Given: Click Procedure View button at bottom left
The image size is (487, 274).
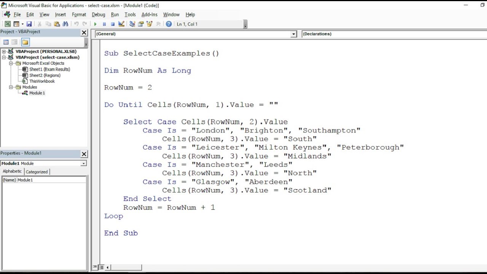Looking at the screenshot, I should pos(95,267).
